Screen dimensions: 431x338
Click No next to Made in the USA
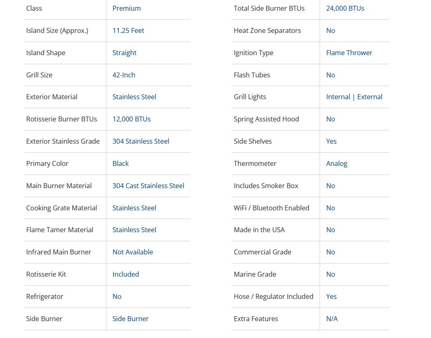tap(330, 230)
